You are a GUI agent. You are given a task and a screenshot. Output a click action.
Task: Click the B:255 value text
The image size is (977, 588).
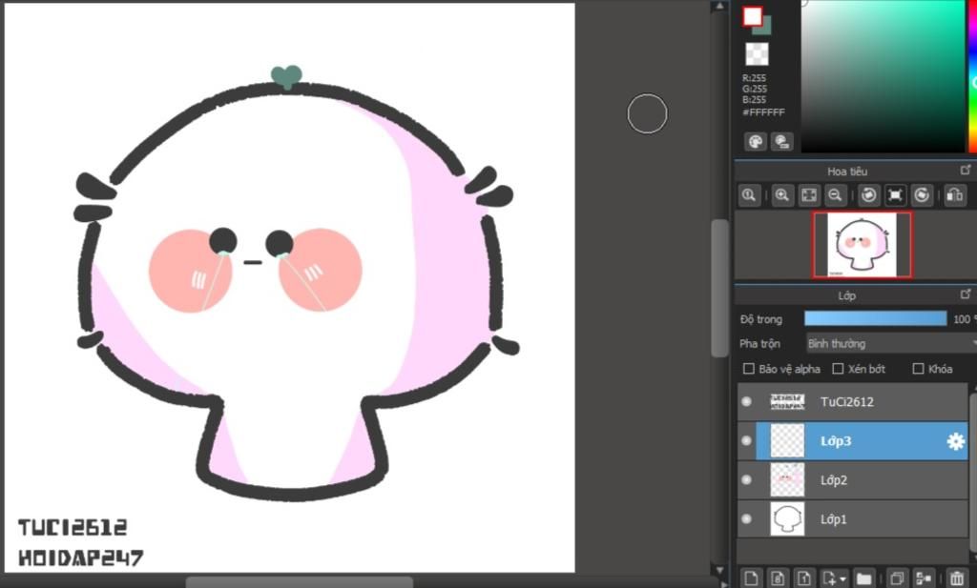click(754, 99)
